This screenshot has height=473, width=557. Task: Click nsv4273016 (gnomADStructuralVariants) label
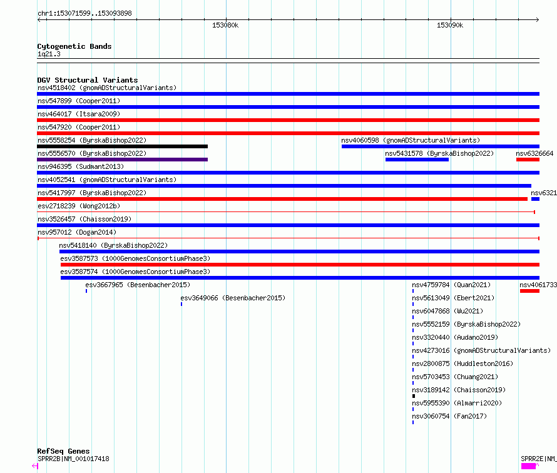(x=481, y=350)
